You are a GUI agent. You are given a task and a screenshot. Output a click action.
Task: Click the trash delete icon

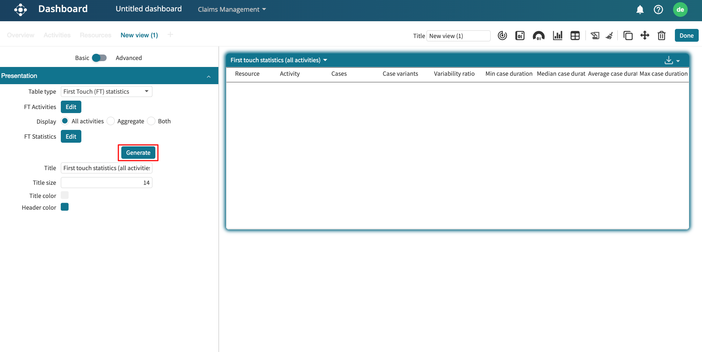point(661,35)
